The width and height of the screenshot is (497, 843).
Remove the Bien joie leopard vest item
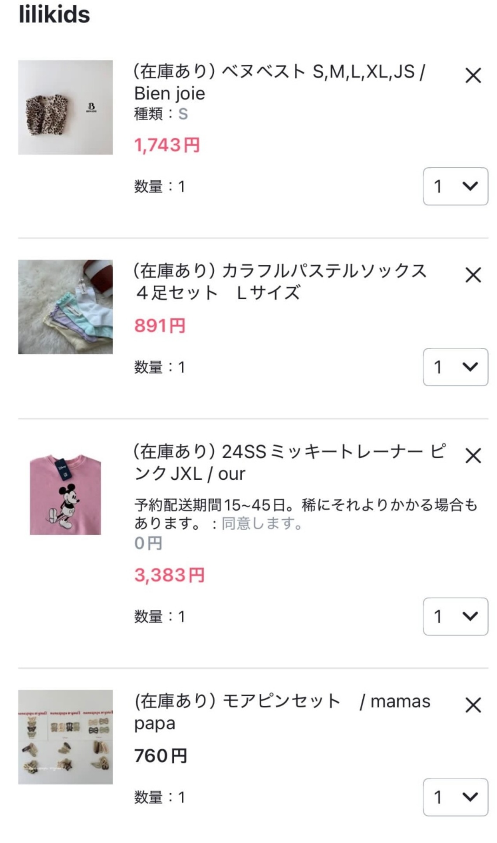click(473, 76)
